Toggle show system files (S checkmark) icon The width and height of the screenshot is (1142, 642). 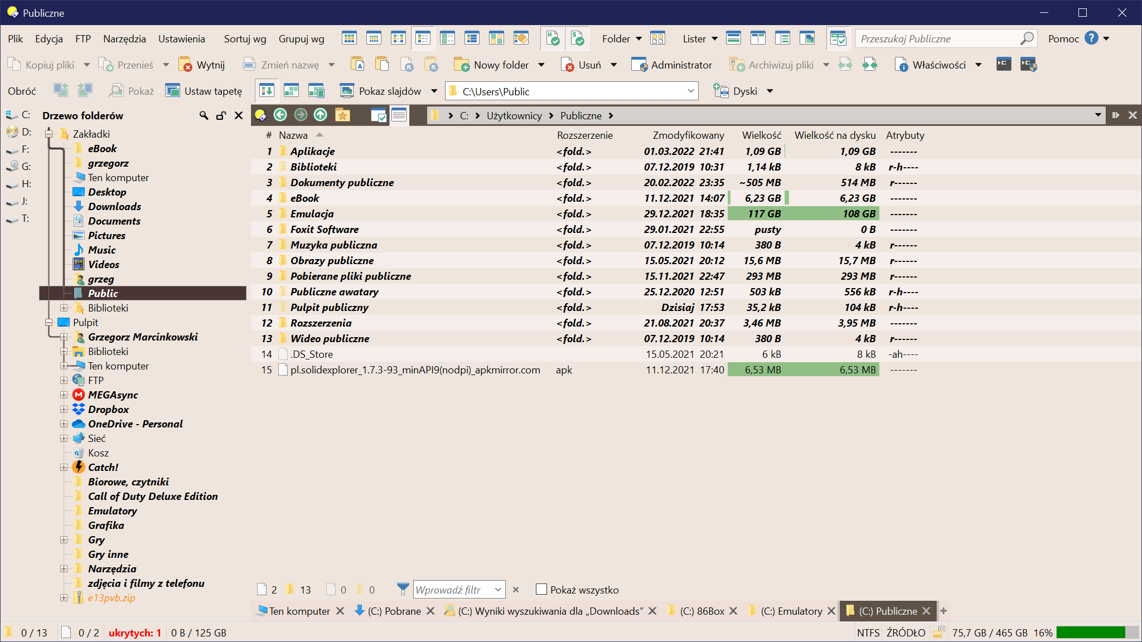(x=578, y=38)
